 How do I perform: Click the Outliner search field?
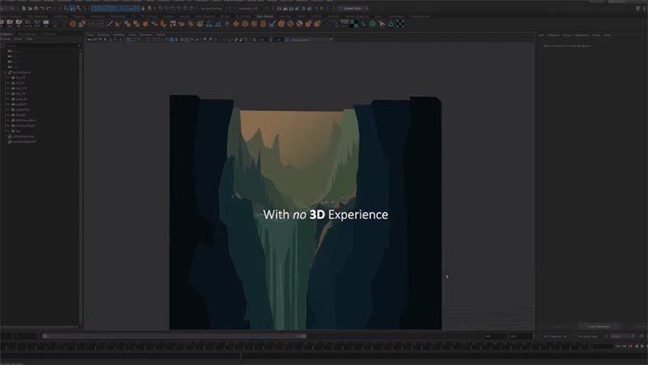tap(40, 45)
